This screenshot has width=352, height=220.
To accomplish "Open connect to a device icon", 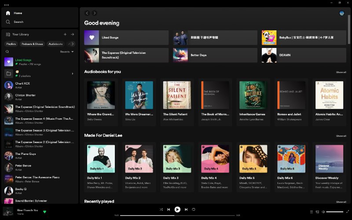I will (317, 212).
